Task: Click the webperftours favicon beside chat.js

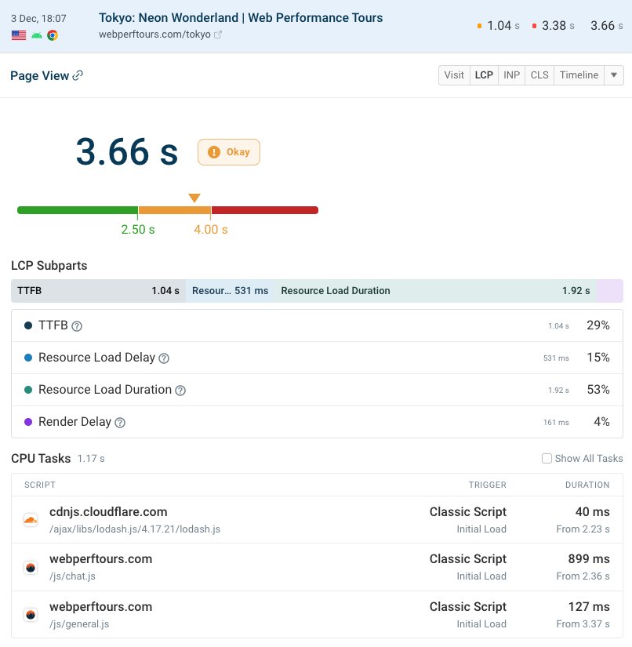Action: coord(30,567)
